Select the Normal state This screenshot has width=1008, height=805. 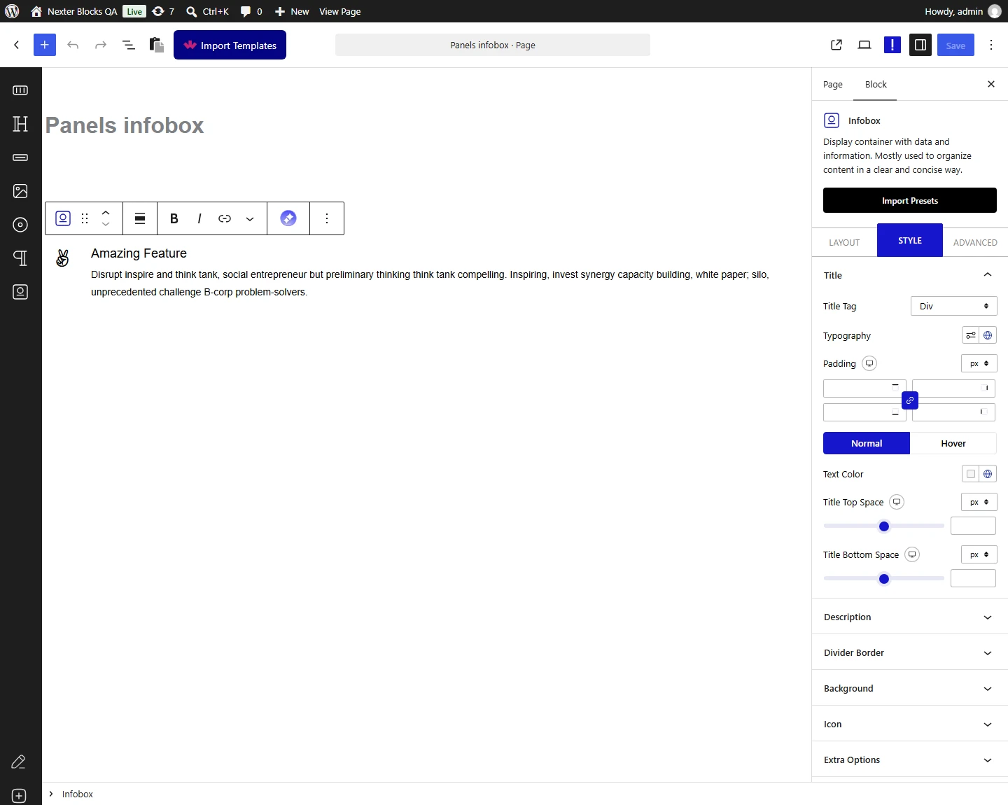[x=867, y=443]
